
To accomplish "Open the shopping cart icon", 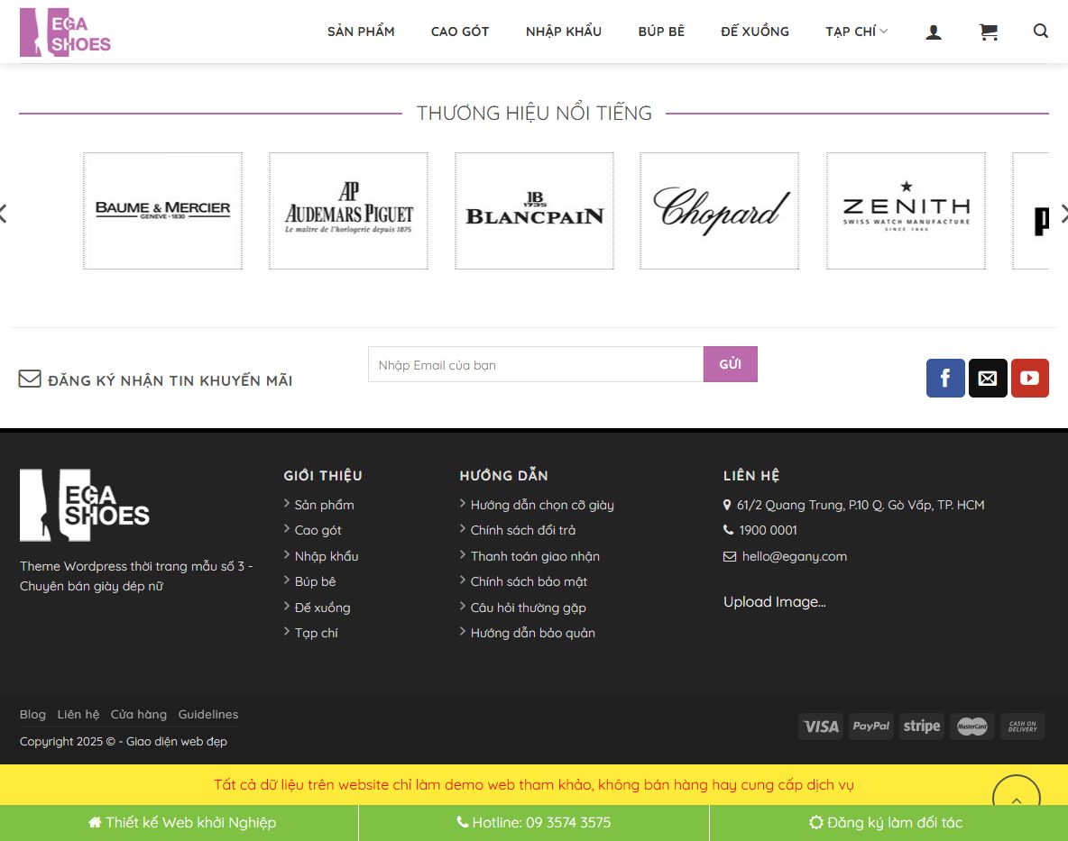I will click(989, 32).
